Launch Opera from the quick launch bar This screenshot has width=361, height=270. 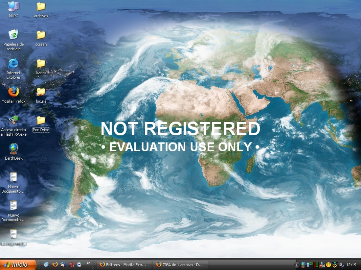[72, 265]
